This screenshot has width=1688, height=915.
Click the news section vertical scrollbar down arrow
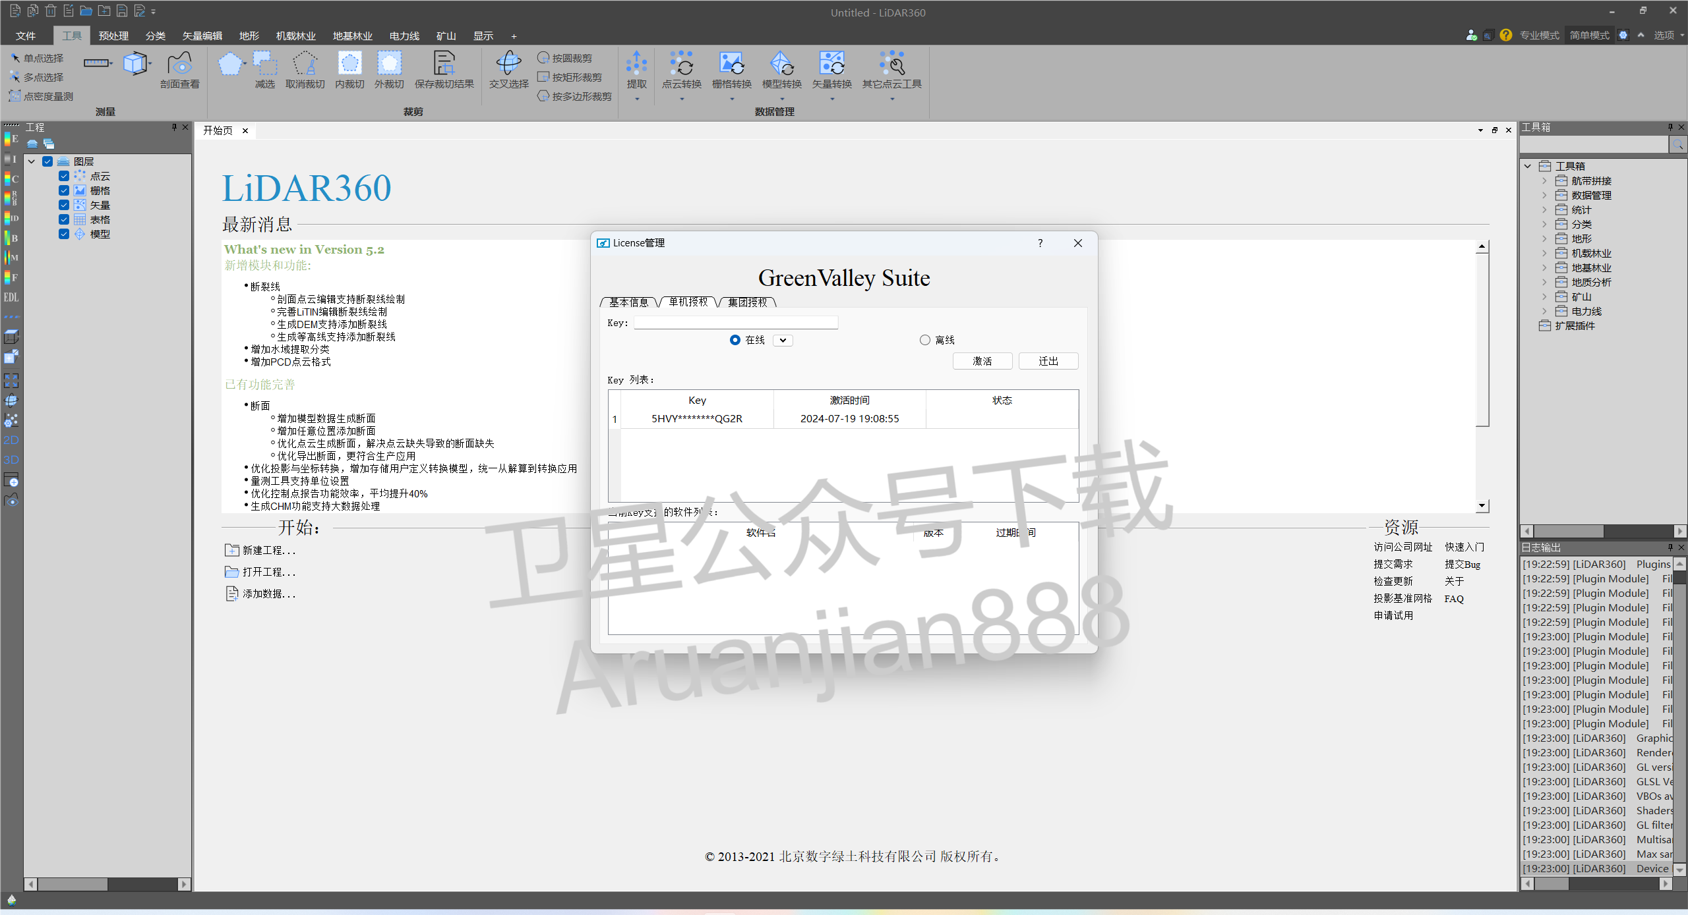coord(1482,506)
